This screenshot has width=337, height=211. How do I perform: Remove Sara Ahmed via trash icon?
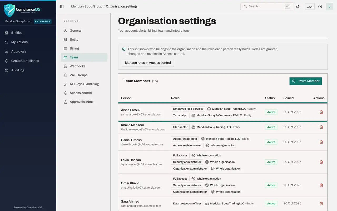321,204
